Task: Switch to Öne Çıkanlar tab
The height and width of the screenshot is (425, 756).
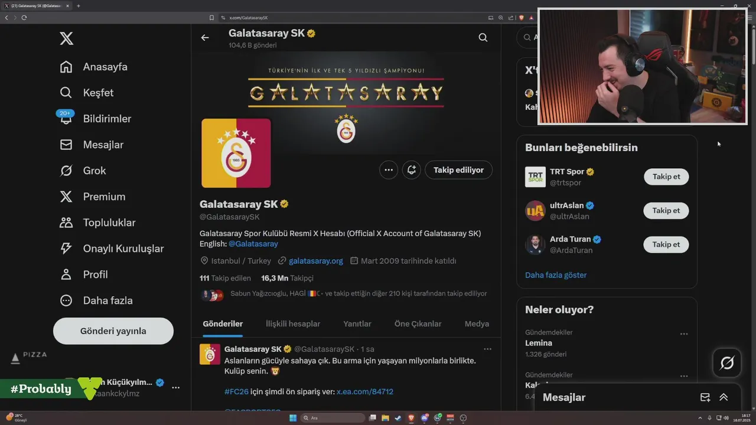Action: 418,324
